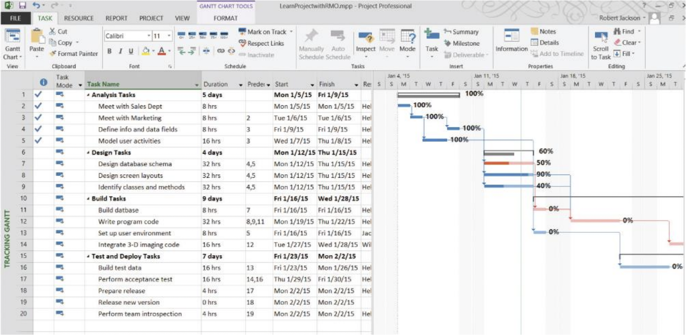Toggle Underline formatting

coord(131,51)
